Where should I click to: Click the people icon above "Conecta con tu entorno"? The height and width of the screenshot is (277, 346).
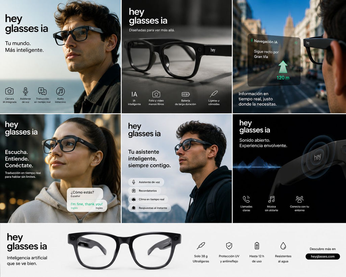[x=299, y=199]
